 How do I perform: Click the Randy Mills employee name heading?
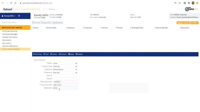click(41, 15)
